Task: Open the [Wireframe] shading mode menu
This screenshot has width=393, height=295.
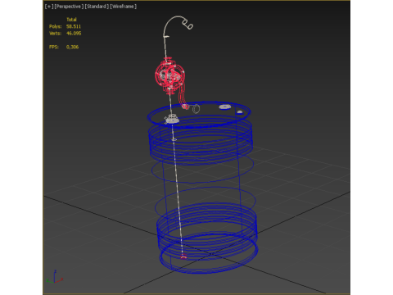Action: pyautogui.click(x=123, y=7)
